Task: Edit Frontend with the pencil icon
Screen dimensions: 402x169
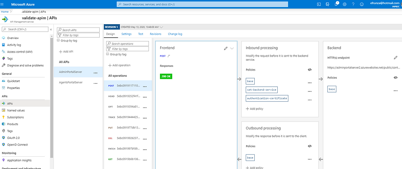Action: [226, 48]
